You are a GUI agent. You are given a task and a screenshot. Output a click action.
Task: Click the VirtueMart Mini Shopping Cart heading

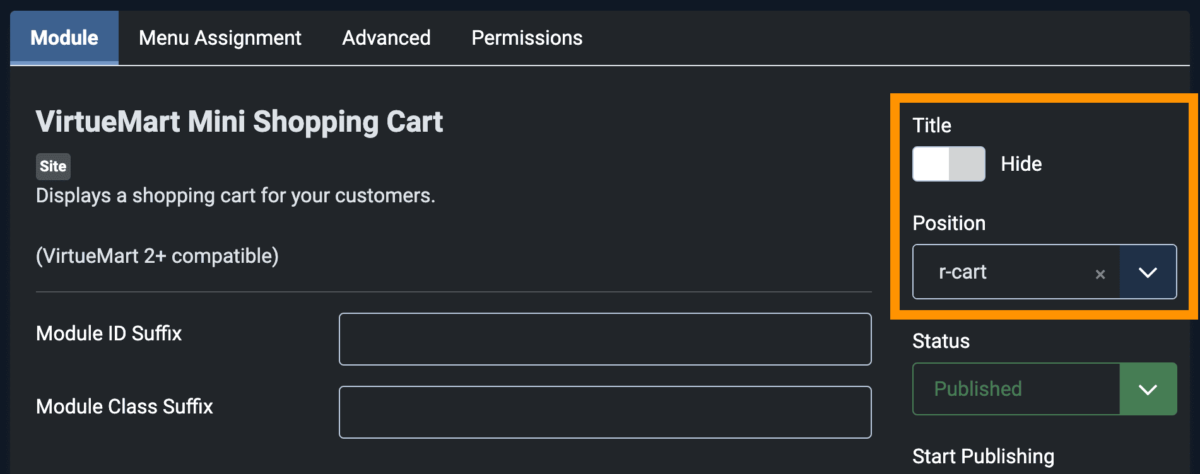tap(239, 122)
